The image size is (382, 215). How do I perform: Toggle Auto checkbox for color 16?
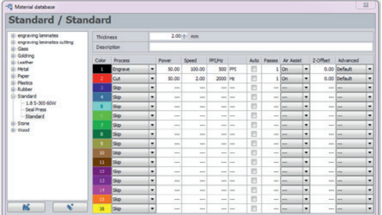tap(254, 208)
